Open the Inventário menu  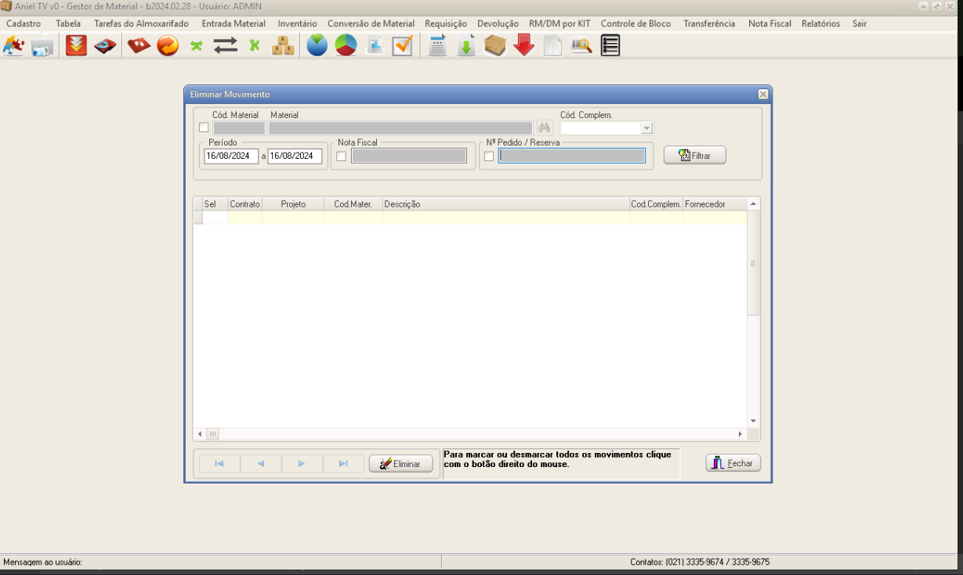point(297,23)
